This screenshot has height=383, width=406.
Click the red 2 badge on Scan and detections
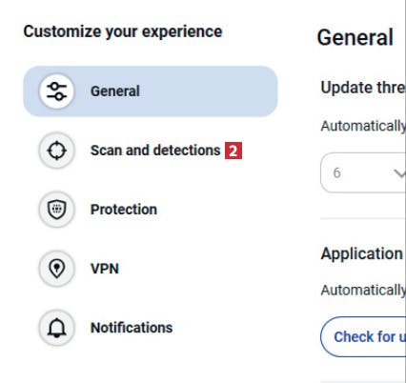click(233, 151)
